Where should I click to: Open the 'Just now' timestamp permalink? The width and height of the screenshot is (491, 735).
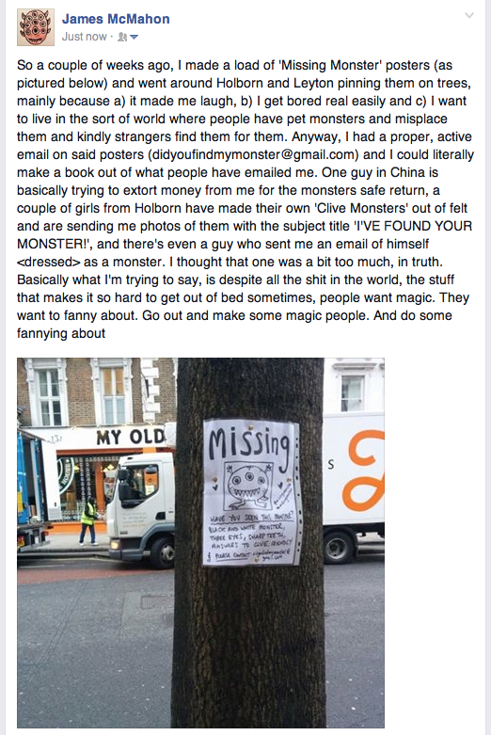pyautogui.click(x=85, y=37)
